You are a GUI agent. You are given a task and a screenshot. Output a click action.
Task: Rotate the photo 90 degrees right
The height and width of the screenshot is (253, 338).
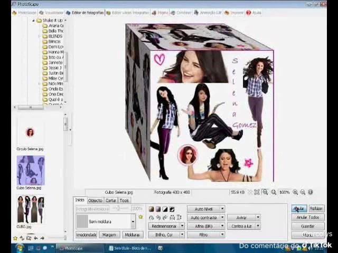[165, 218]
